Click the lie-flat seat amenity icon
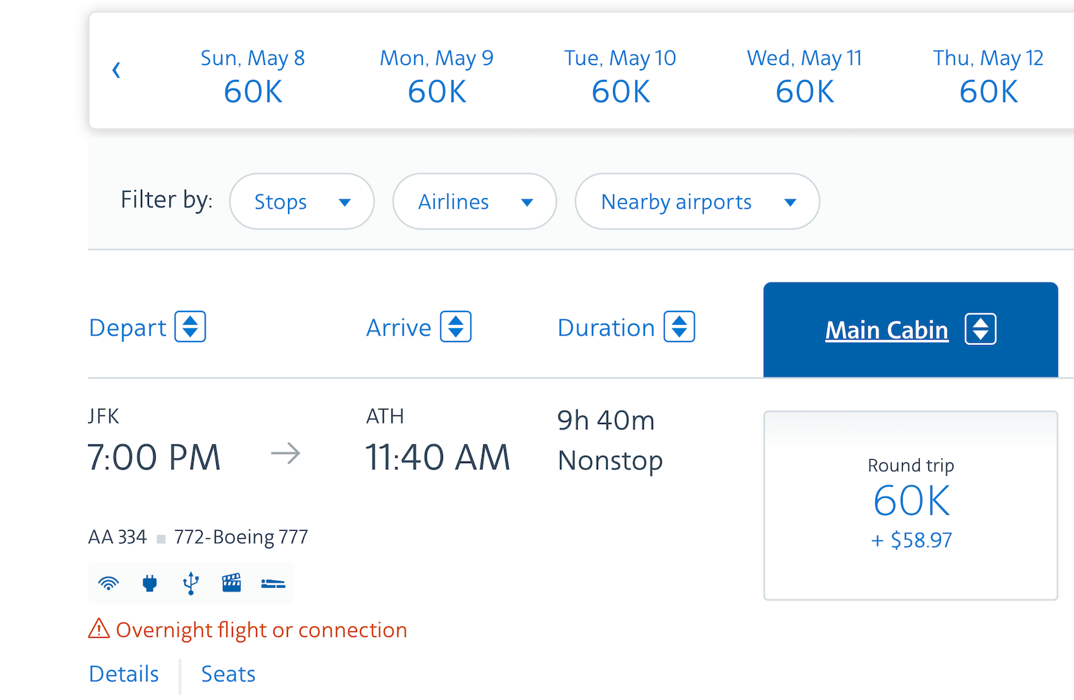 [273, 583]
